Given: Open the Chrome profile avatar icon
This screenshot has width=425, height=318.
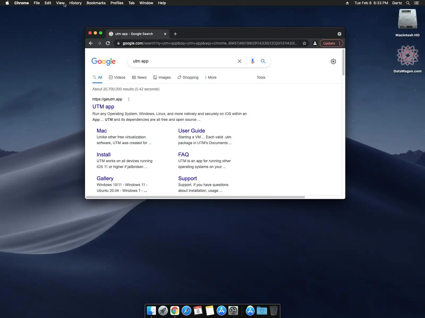Looking at the screenshot, I should 315,43.
